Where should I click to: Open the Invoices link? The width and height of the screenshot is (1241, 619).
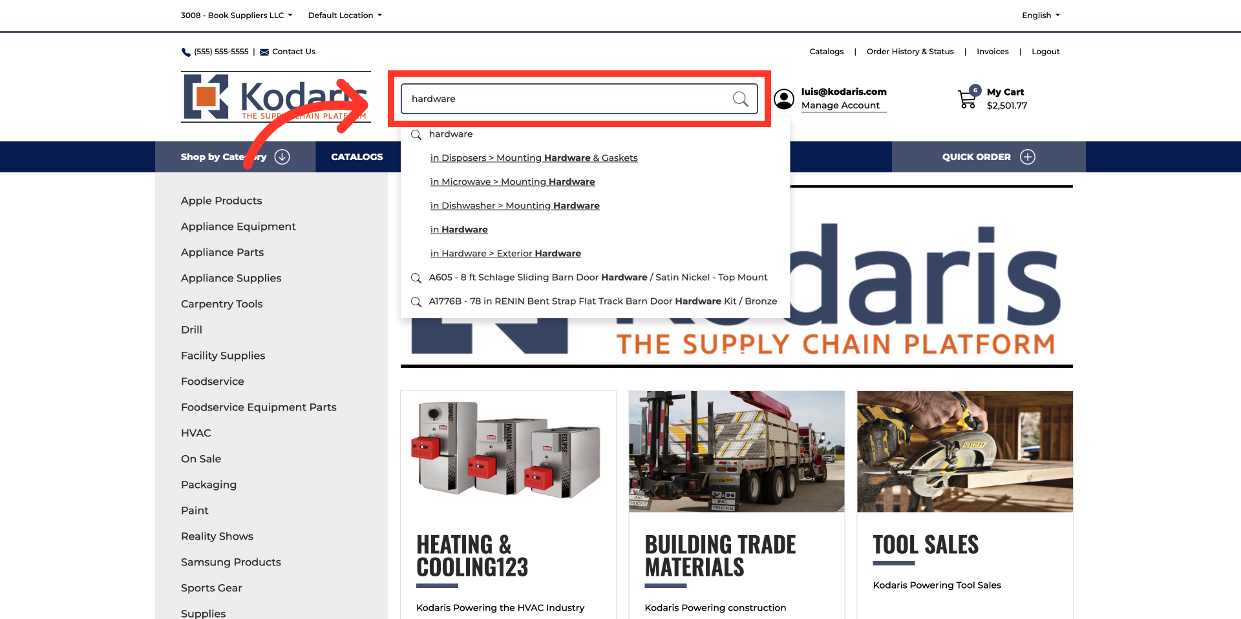993,52
